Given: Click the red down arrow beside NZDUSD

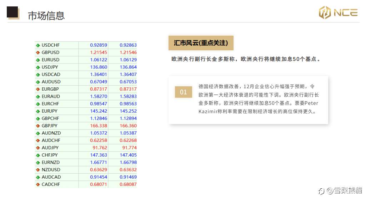Looking at the screenshot, I should click(x=38, y=170).
